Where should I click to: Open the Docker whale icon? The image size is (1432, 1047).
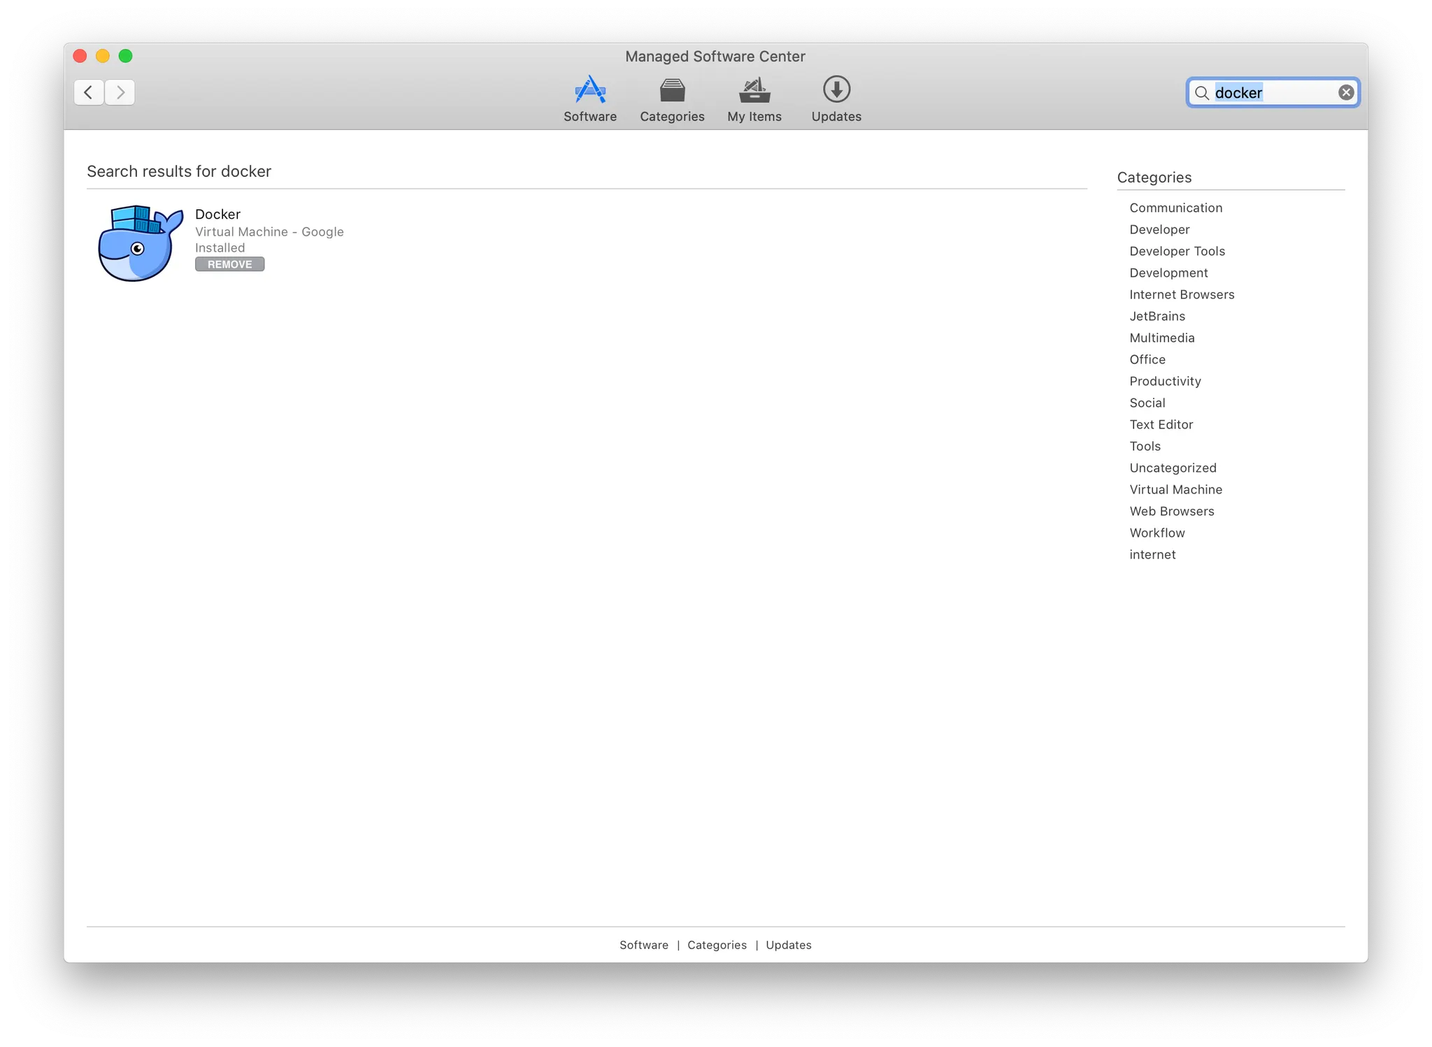click(x=141, y=243)
